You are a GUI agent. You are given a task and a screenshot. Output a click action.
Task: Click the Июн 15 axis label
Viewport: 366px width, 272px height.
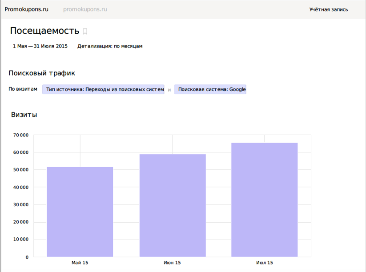coord(173,263)
